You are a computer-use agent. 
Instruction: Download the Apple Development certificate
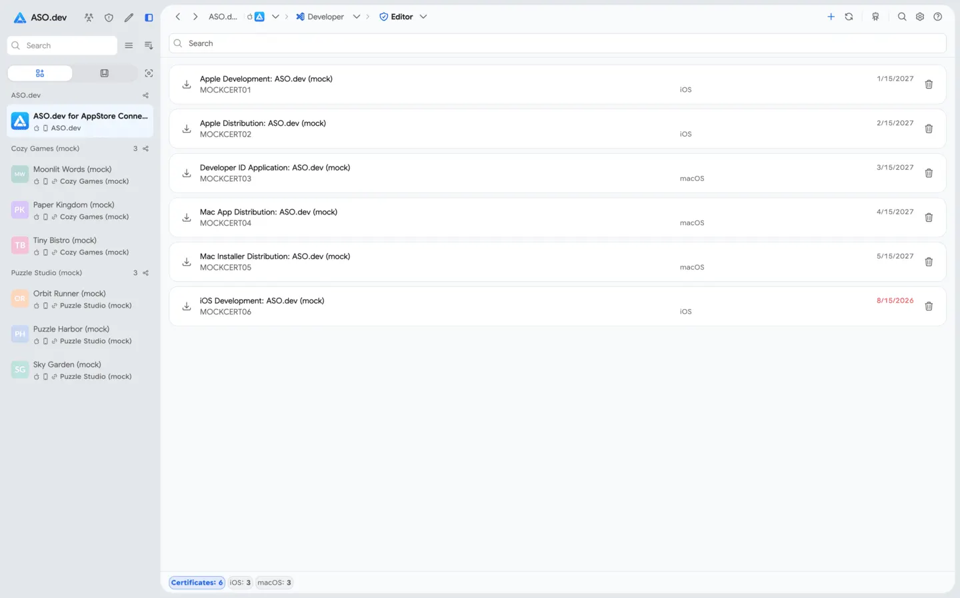point(187,85)
